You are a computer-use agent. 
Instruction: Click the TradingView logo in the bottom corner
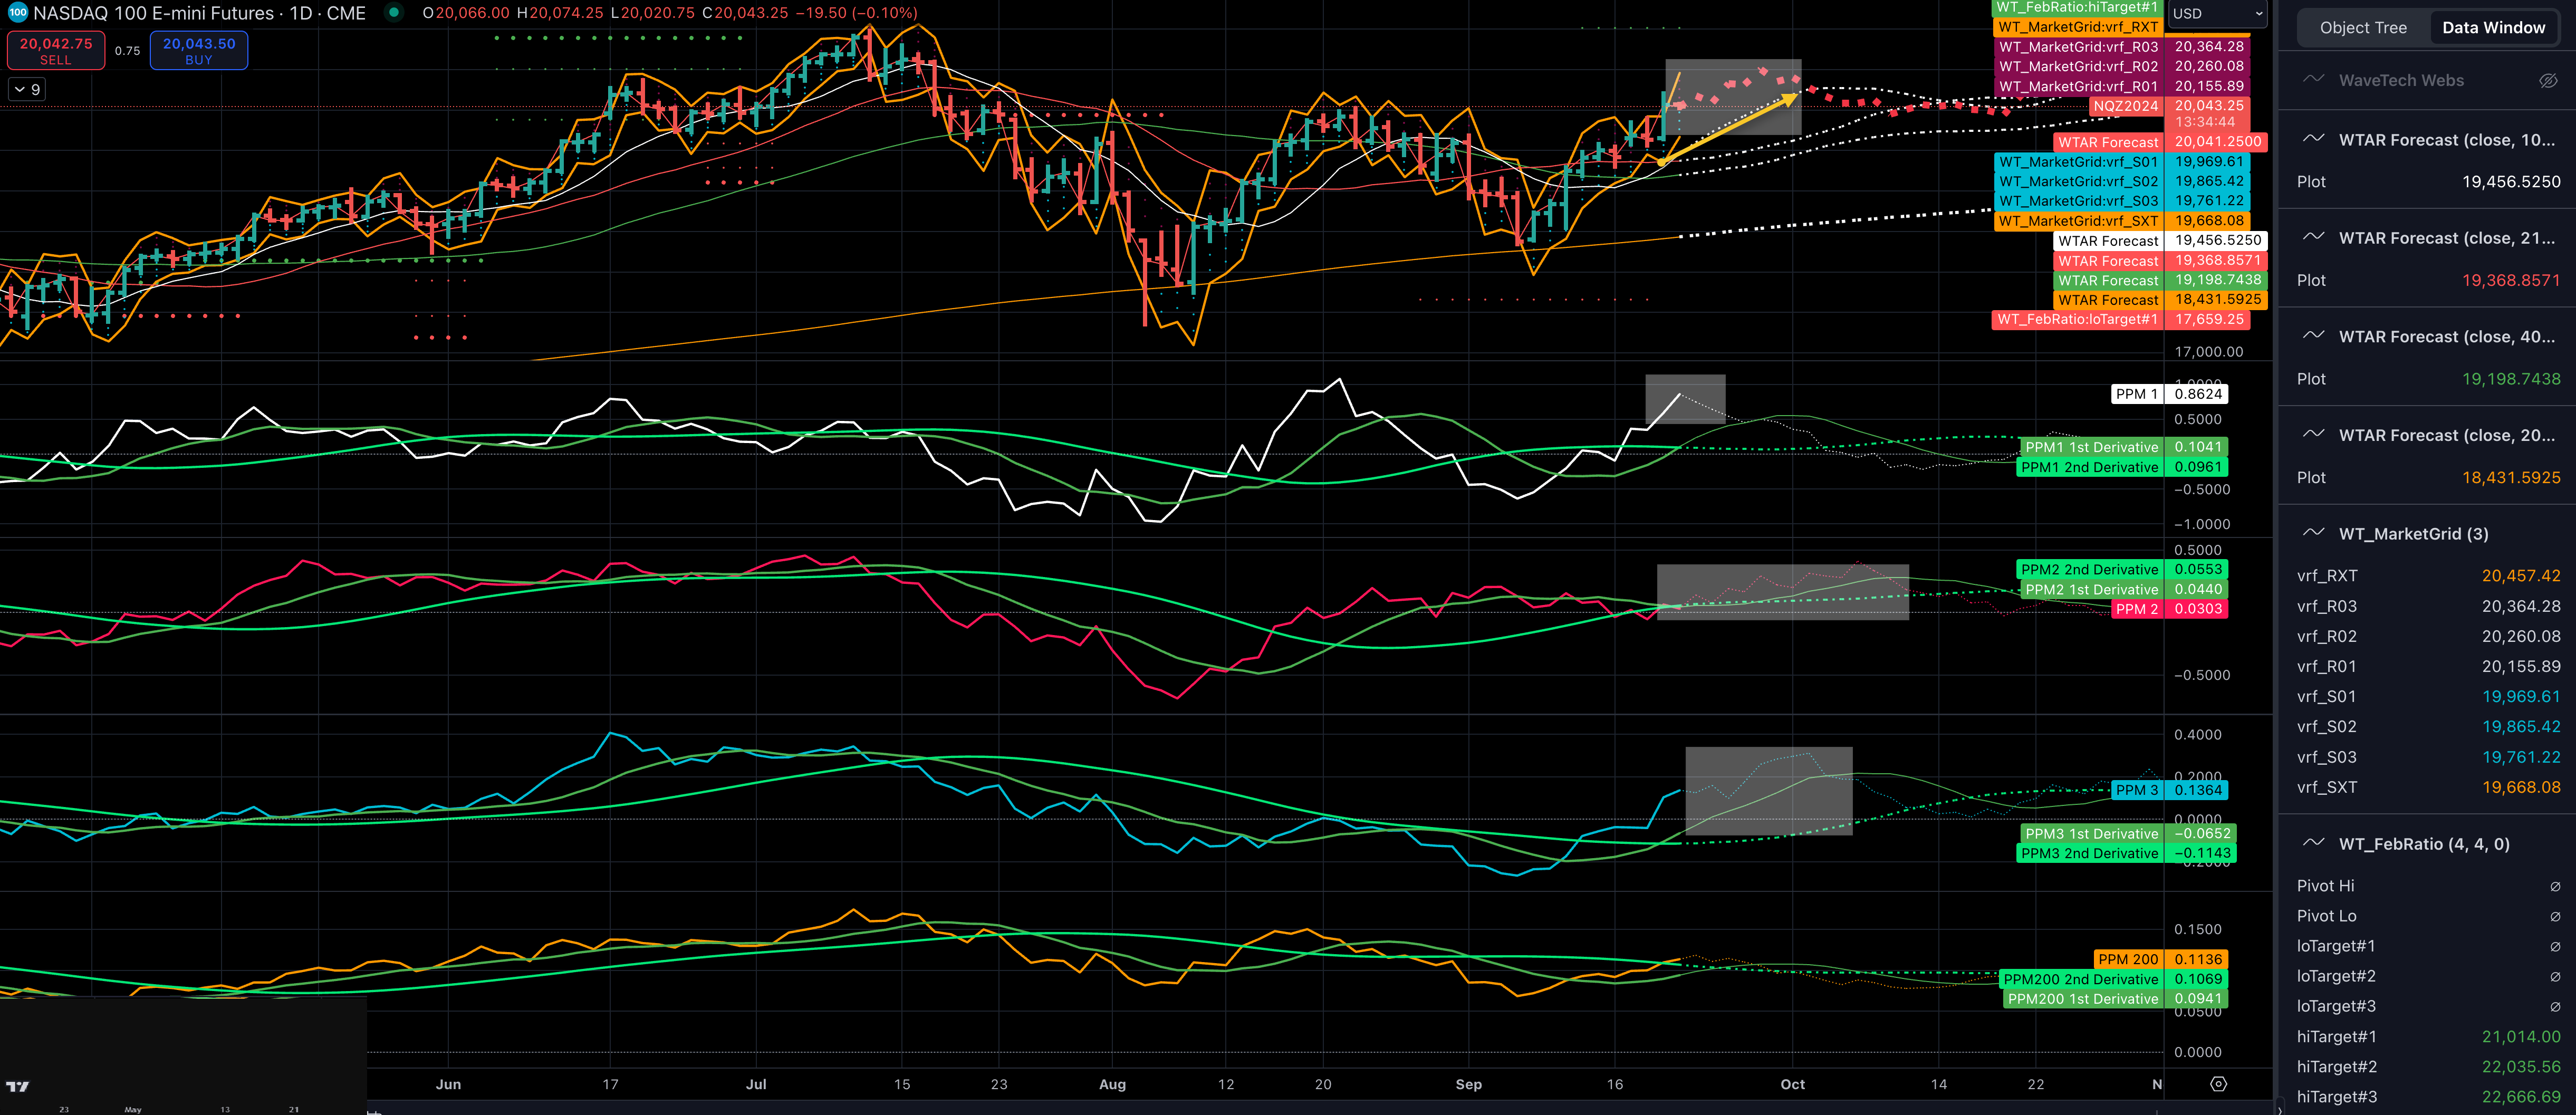coord(17,1086)
